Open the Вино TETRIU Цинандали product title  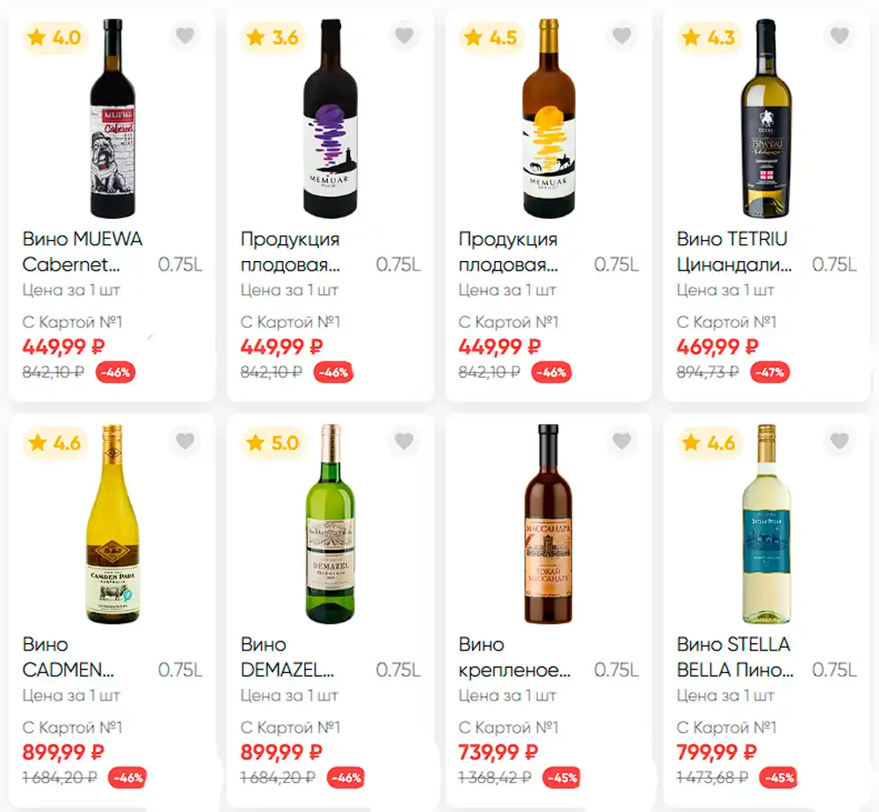(733, 251)
